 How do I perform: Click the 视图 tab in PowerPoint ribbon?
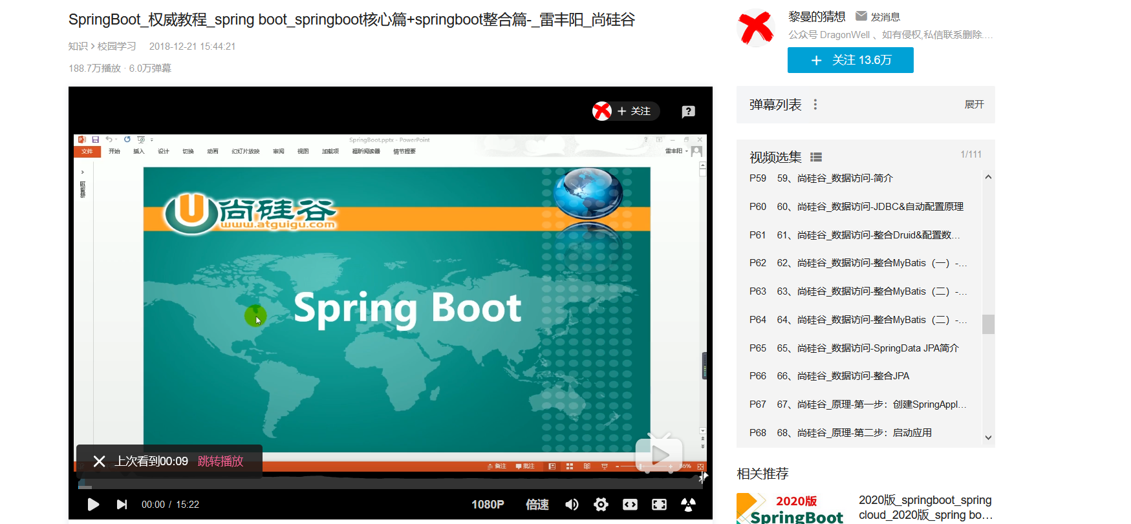[303, 151]
